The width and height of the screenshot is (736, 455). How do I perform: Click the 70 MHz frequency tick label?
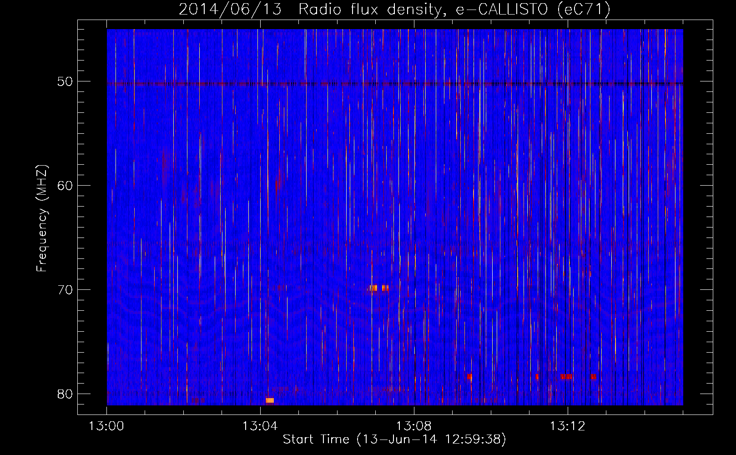[x=65, y=290]
